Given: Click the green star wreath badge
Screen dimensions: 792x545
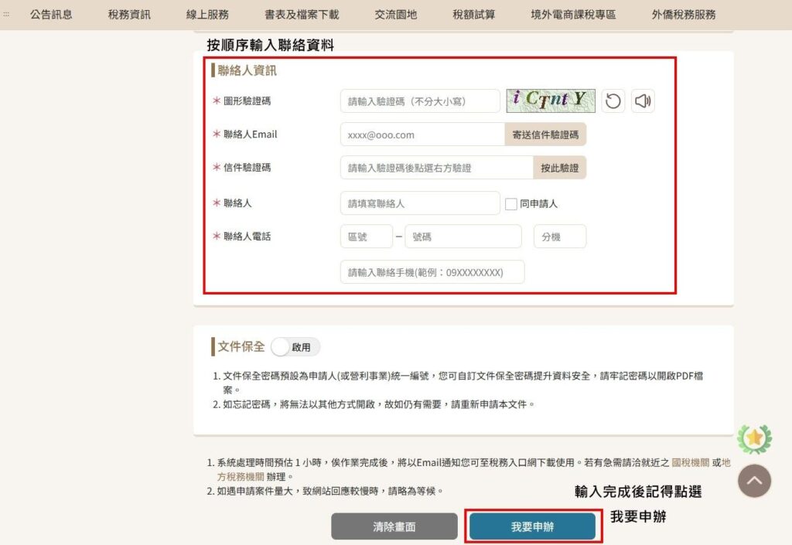Looking at the screenshot, I should point(754,439).
